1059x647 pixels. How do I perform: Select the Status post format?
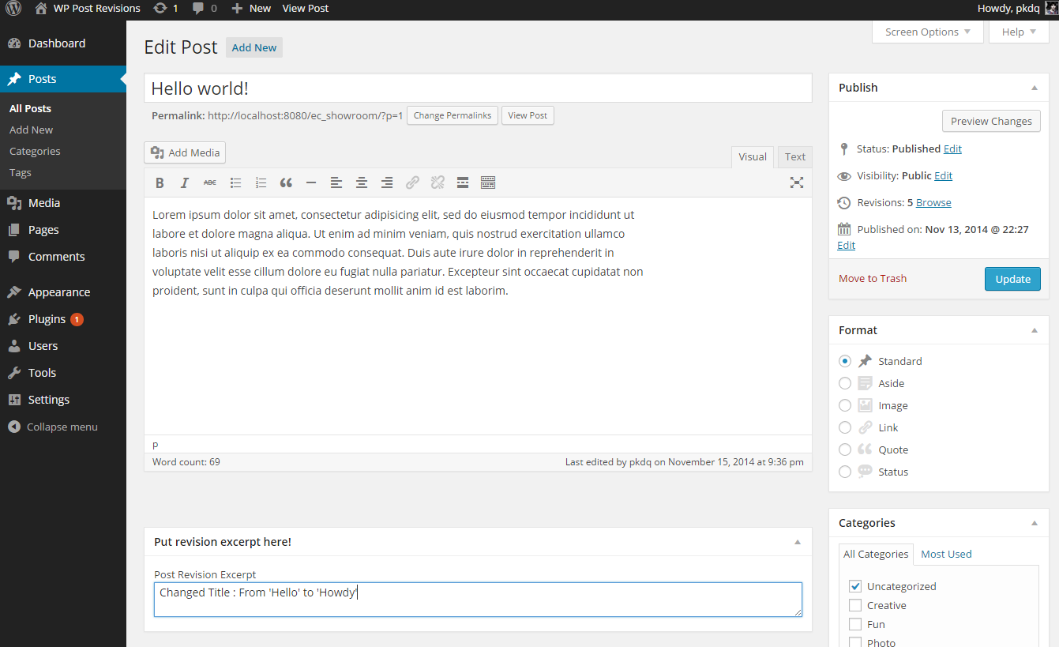coord(845,472)
